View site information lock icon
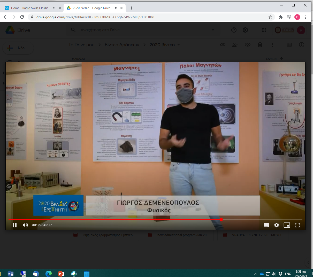 click(32, 17)
